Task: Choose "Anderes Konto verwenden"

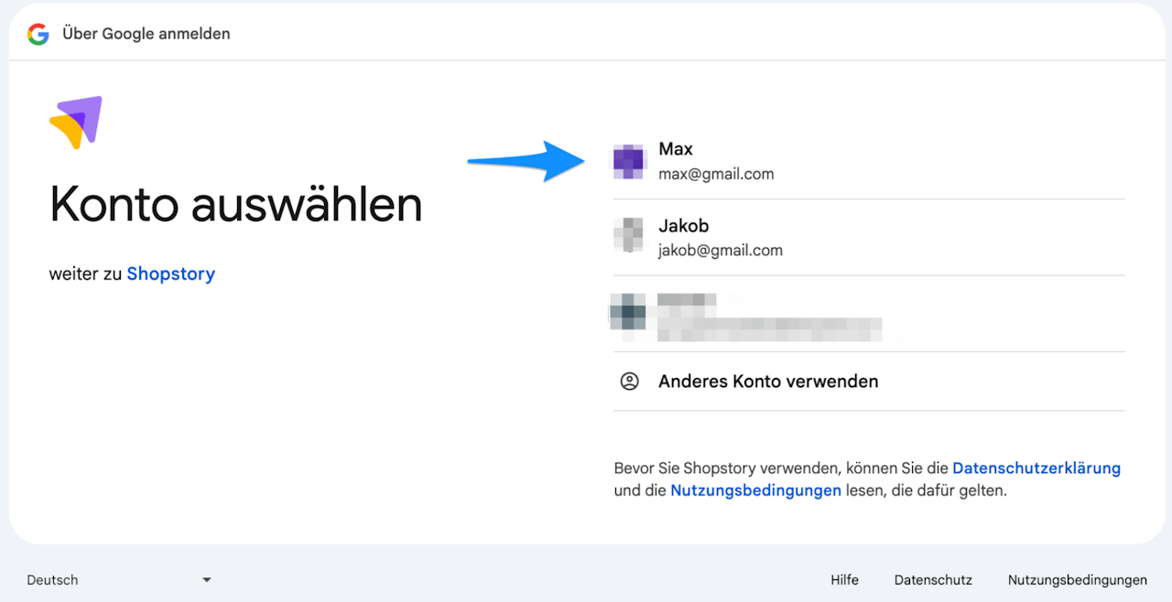Action: [869, 382]
